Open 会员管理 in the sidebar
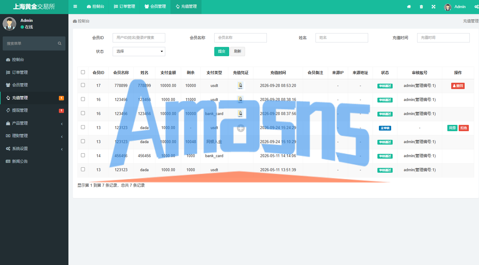The height and width of the screenshot is (265, 479). (34, 85)
